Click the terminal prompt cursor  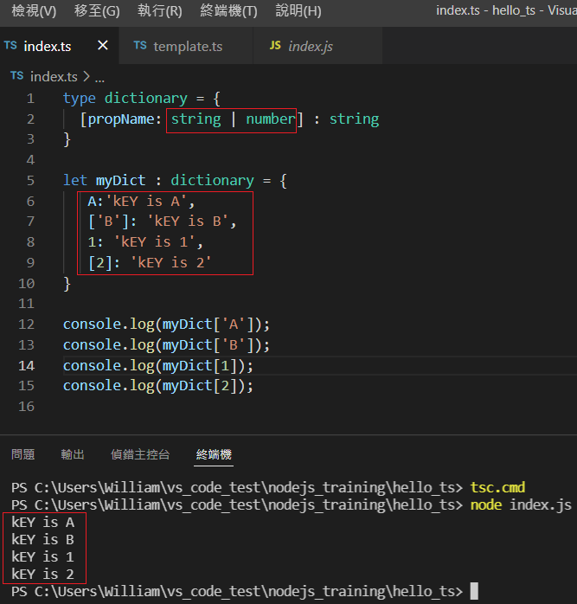click(x=474, y=591)
